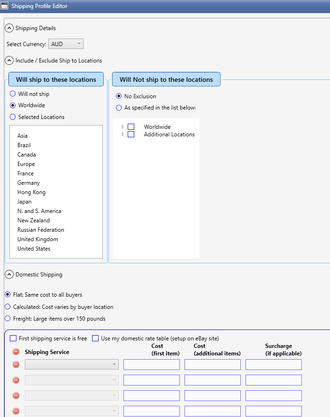Expand the Additional Locations tree node

[123, 134]
